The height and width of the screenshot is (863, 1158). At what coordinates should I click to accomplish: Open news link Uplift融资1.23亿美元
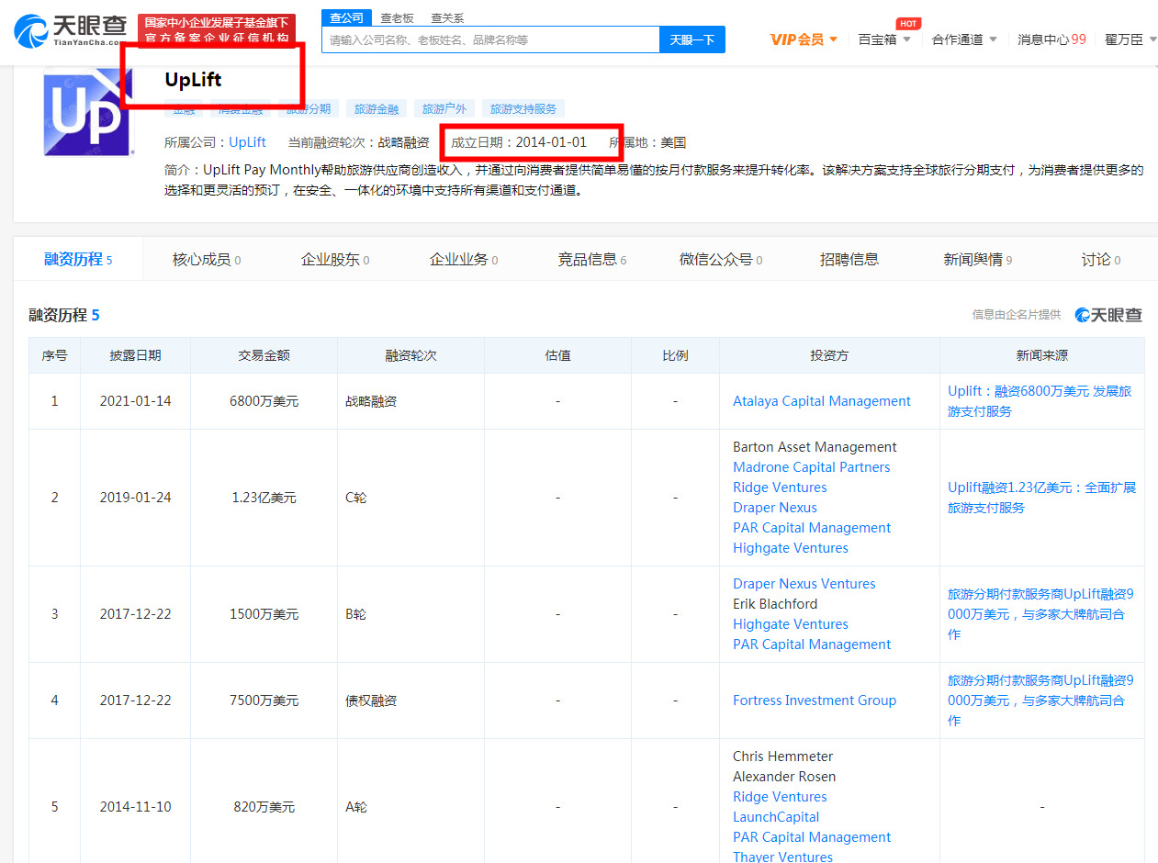[x=1042, y=498]
